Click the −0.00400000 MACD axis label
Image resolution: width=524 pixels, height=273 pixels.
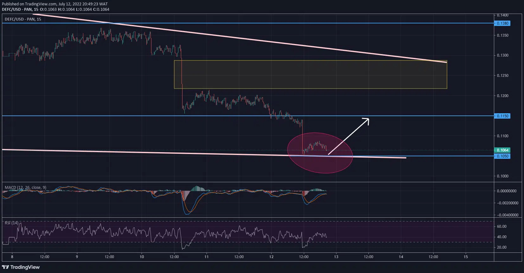click(508, 215)
